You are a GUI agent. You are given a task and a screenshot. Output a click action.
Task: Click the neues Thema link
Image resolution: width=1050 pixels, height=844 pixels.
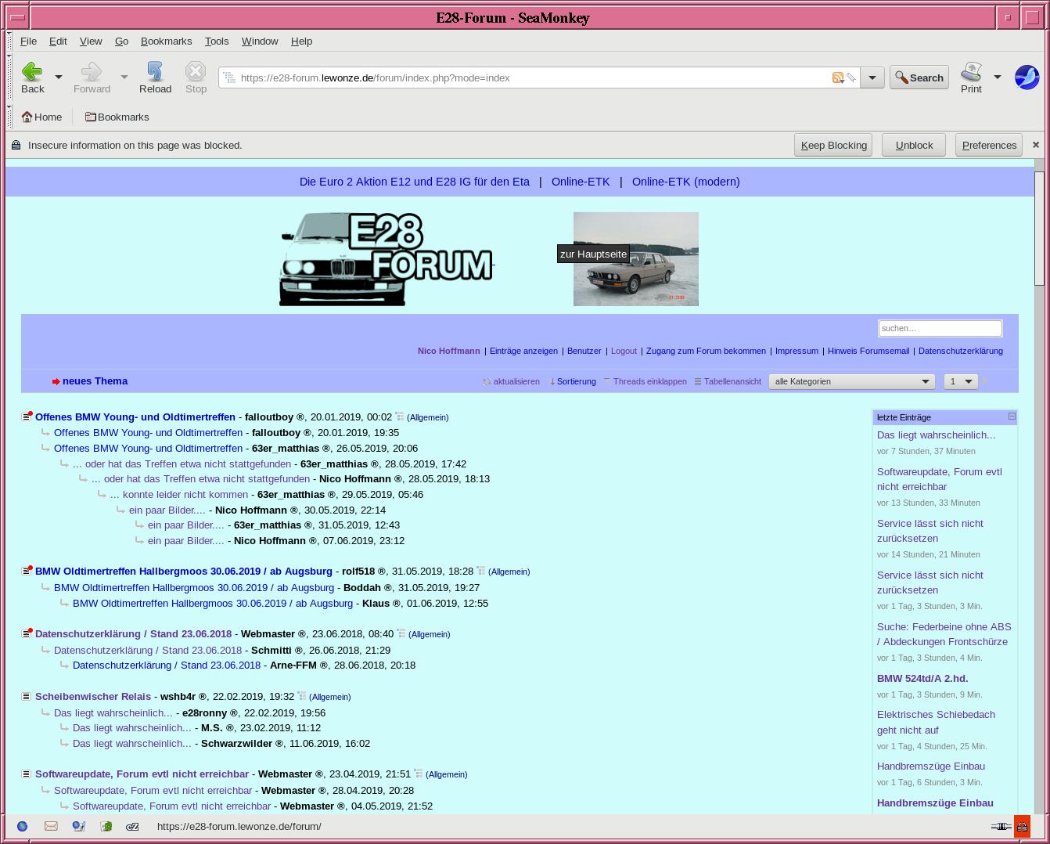point(95,381)
